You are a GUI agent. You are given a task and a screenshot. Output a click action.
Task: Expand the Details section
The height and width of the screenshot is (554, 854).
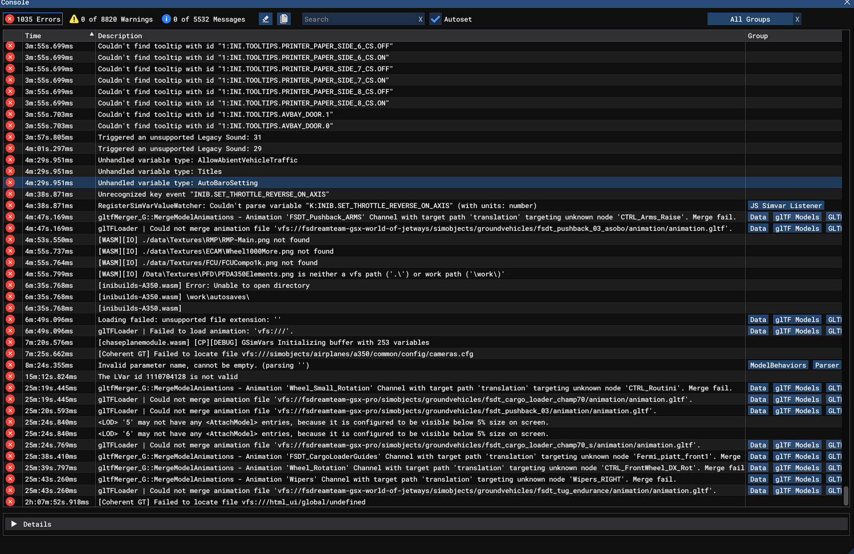tap(14, 524)
